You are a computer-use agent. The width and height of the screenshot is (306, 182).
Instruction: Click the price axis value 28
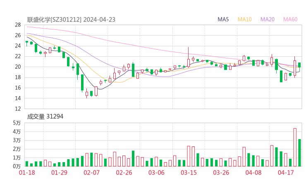click(18, 25)
